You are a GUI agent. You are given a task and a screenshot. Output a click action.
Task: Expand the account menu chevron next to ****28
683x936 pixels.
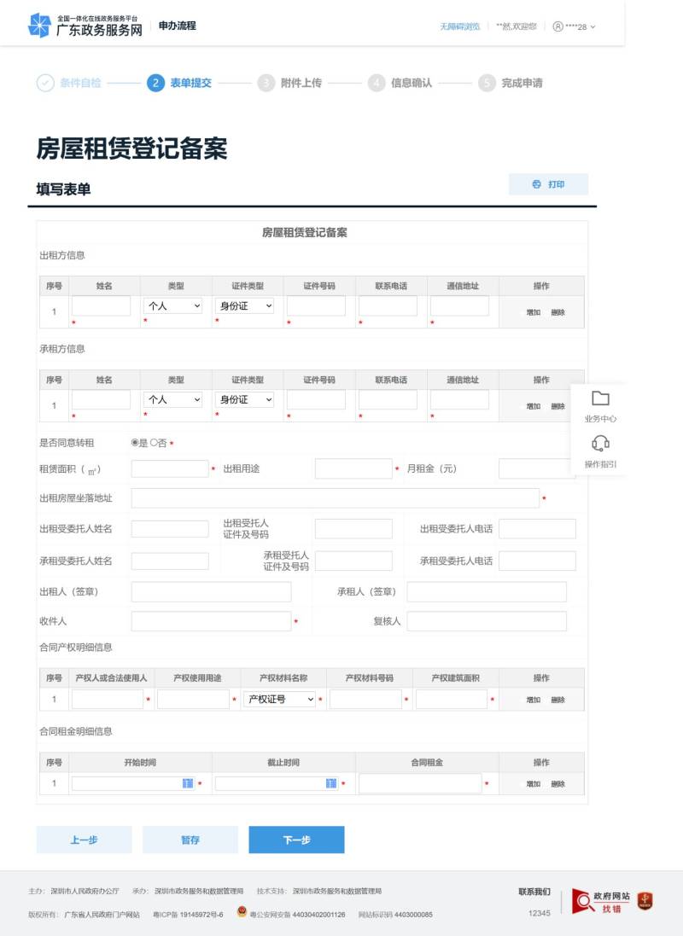click(593, 26)
